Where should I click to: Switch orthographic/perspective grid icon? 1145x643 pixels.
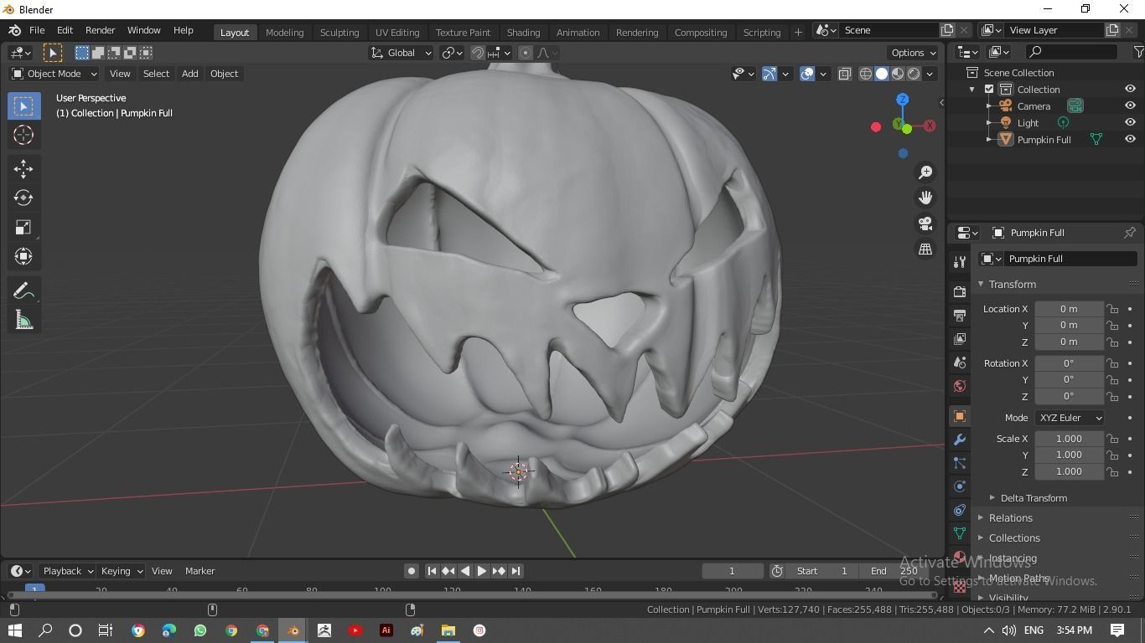click(x=925, y=249)
